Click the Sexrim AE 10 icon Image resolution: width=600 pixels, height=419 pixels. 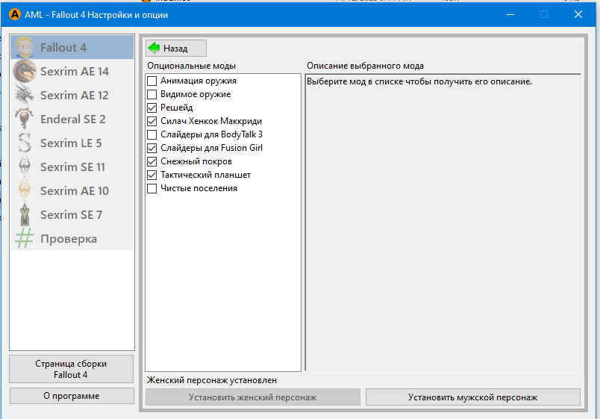(25, 190)
